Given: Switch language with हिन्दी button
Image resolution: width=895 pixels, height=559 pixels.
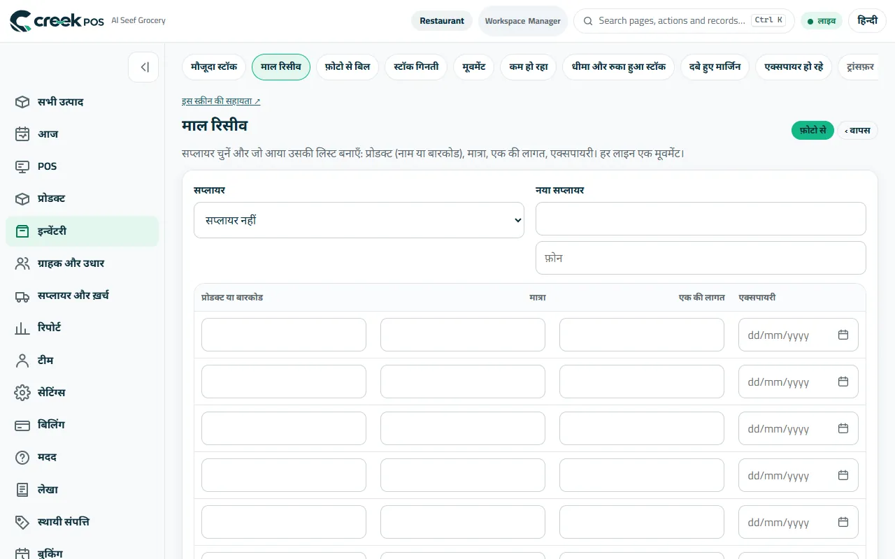Looking at the screenshot, I should [x=867, y=21].
